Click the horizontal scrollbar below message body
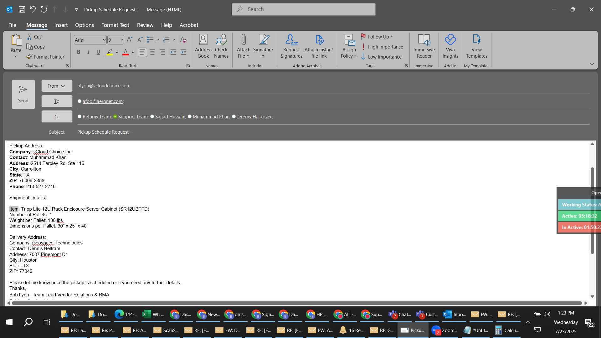 tap(297, 303)
